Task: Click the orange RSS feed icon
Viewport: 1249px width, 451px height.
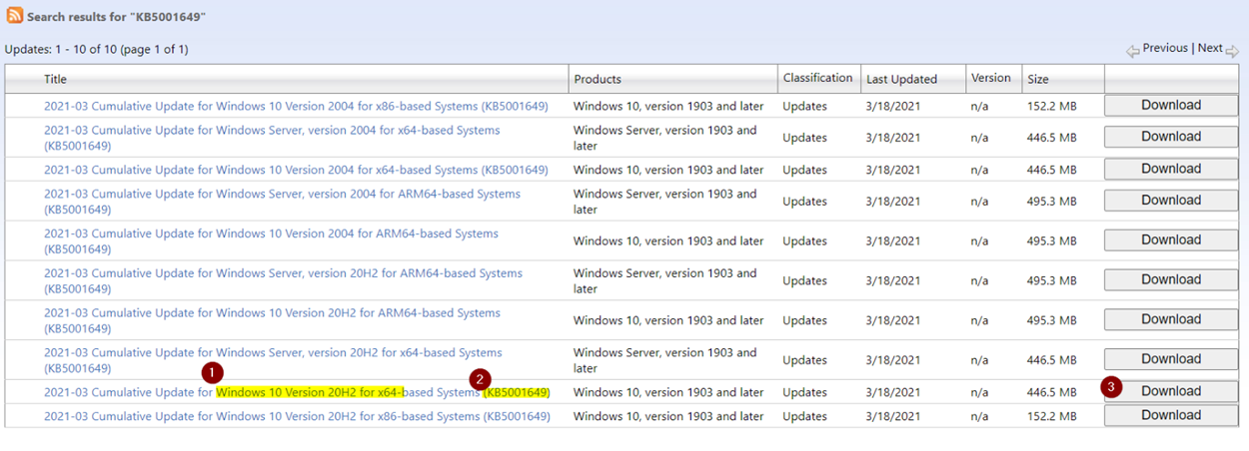Action: coord(15,15)
